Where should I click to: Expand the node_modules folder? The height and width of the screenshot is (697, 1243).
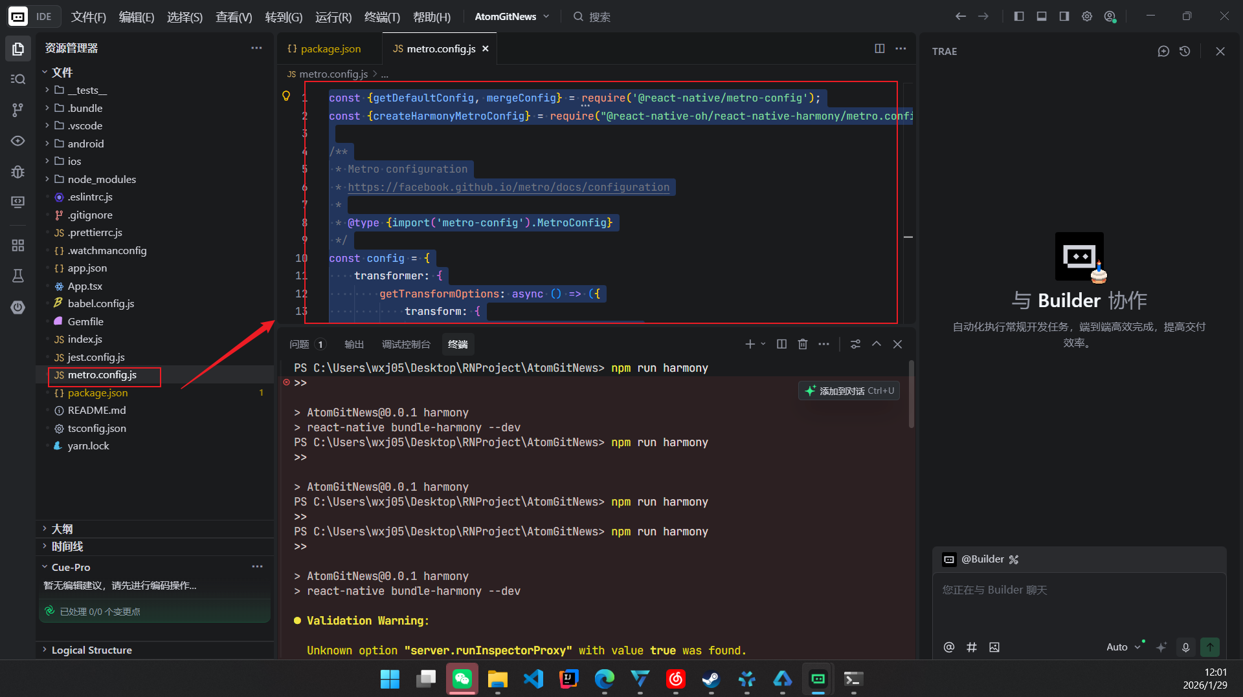point(102,179)
